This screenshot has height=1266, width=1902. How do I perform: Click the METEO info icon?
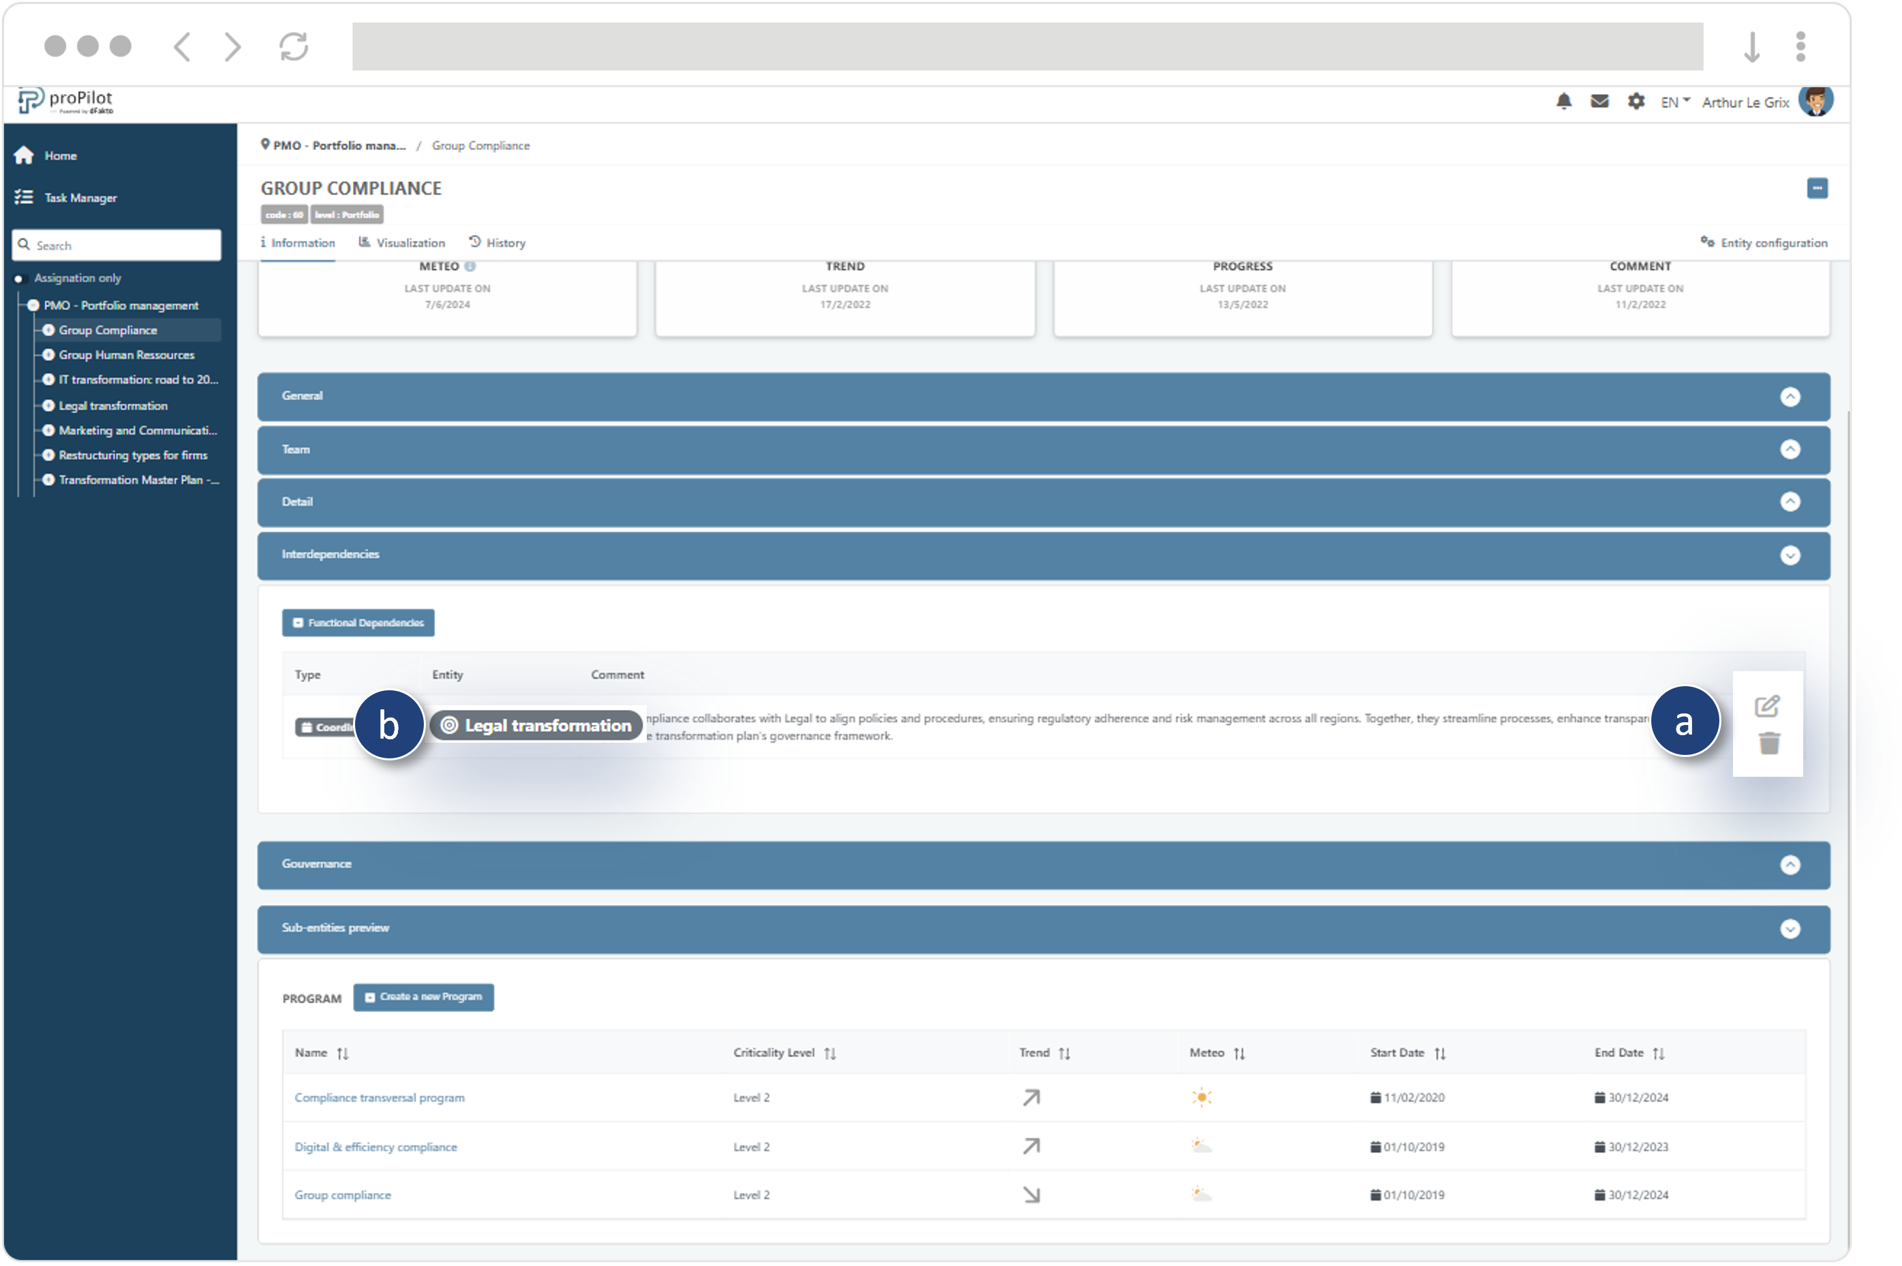[470, 266]
